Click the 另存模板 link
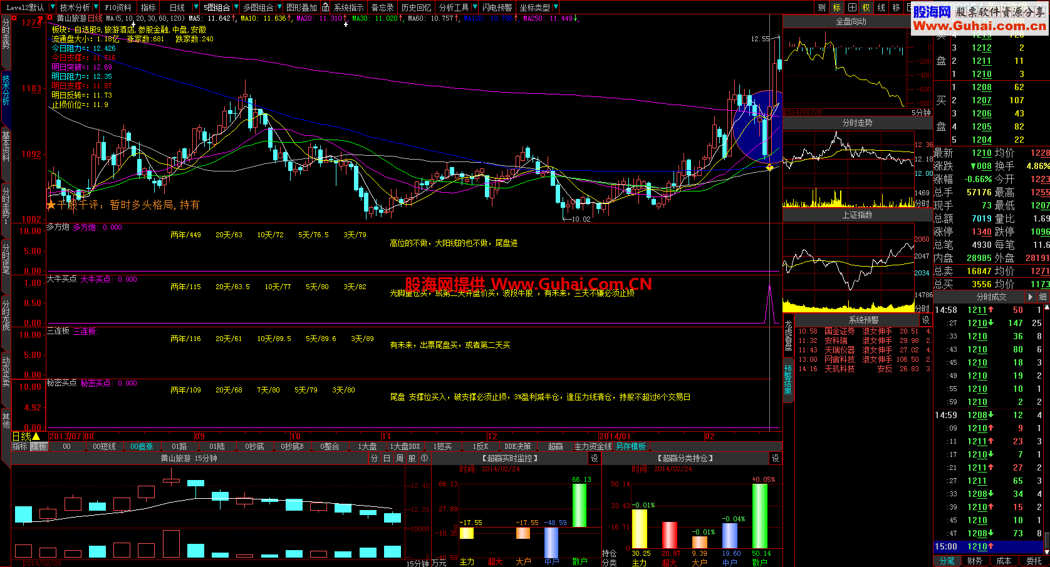1050x567 pixels. coord(631,446)
